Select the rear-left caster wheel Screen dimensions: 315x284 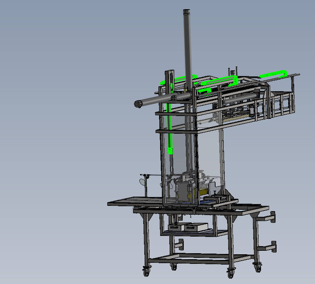tap(173, 266)
